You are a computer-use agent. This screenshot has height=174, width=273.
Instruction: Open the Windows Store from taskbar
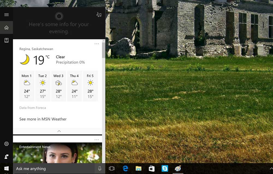(x=152, y=169)
